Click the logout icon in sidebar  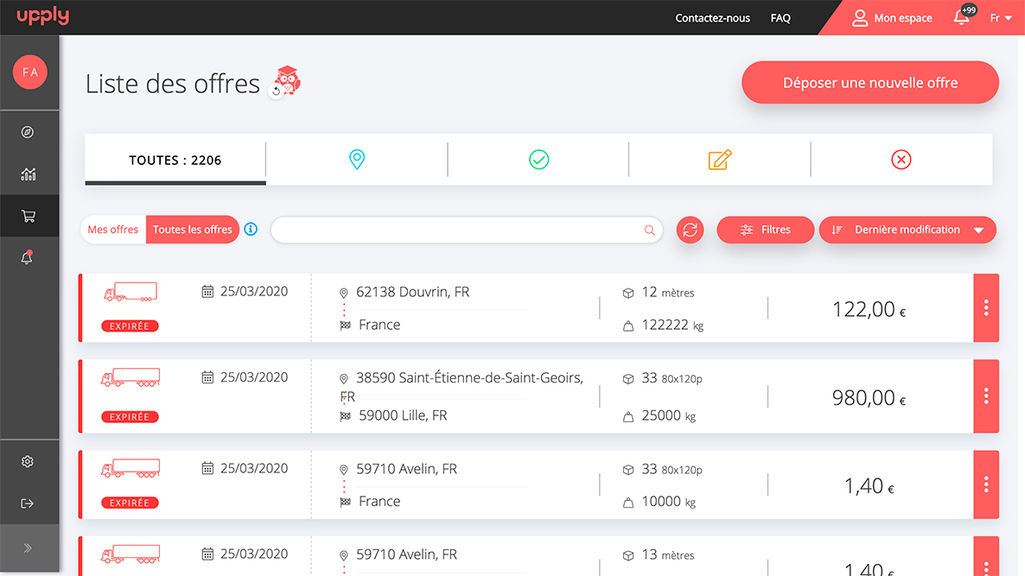pos(28,503)
